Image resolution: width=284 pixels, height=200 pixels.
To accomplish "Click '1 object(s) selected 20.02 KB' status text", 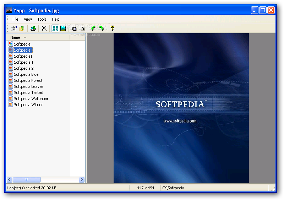I will pyautogui.click(x=31, y=188).
